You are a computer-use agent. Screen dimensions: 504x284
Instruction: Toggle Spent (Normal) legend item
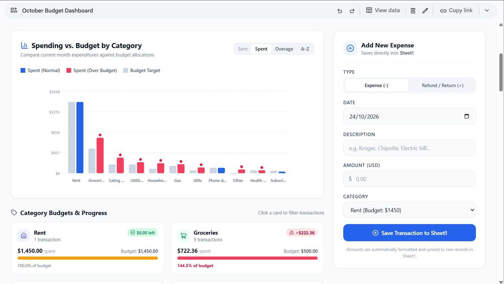click(40, 71)
